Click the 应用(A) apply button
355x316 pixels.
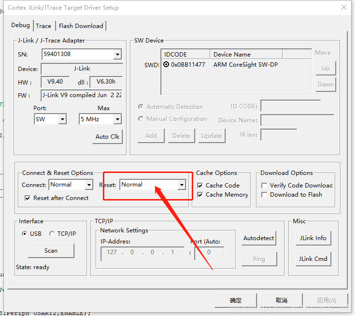[x=327, y=301]
